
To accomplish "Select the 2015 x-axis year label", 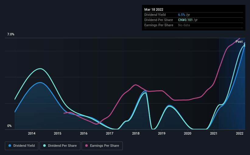I will pyautogui.click(x=58, y=133).
